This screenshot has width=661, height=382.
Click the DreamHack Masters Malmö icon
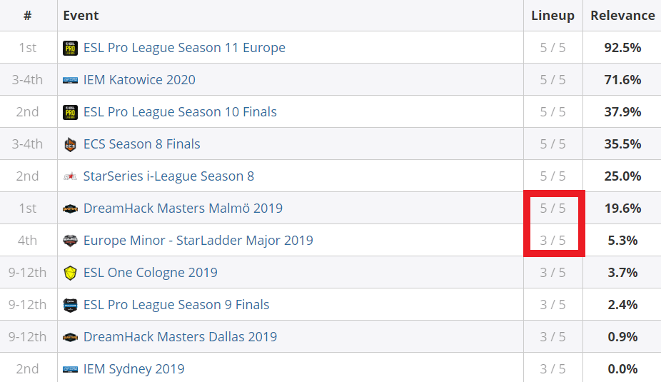[70, 208]
